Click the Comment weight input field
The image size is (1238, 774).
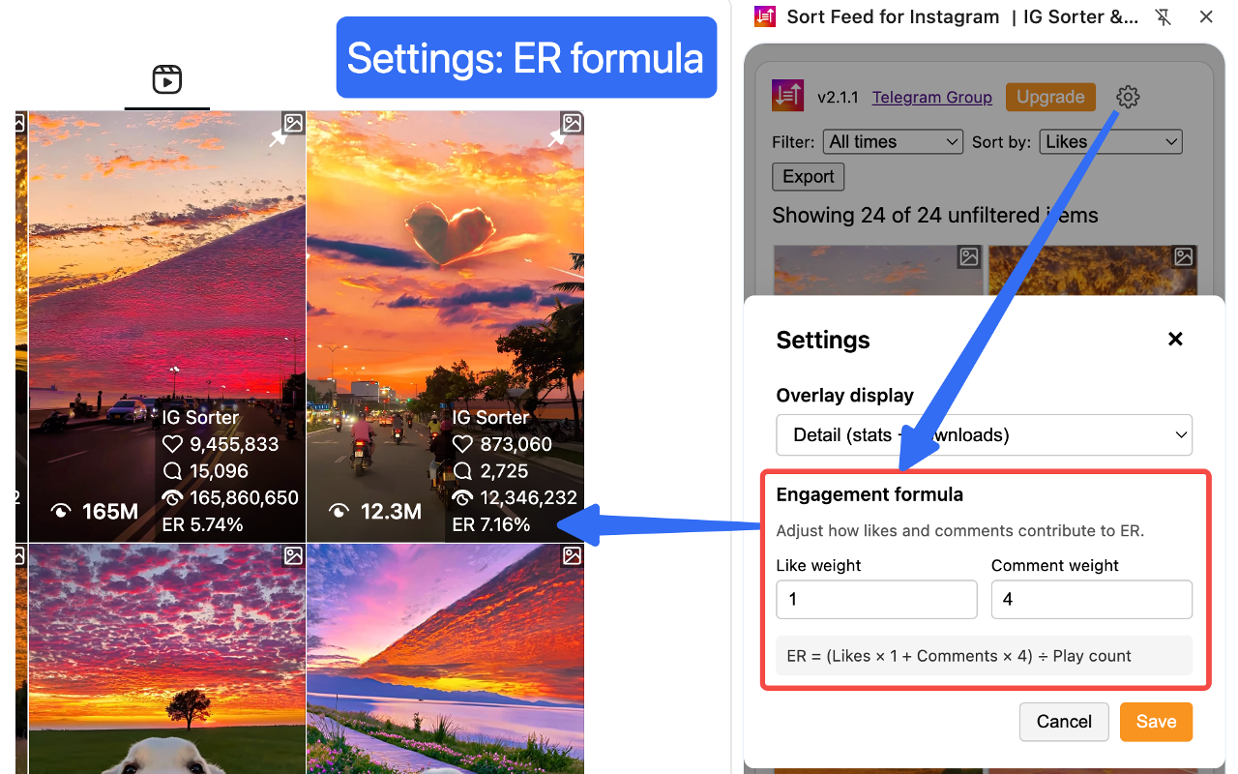1091,600
